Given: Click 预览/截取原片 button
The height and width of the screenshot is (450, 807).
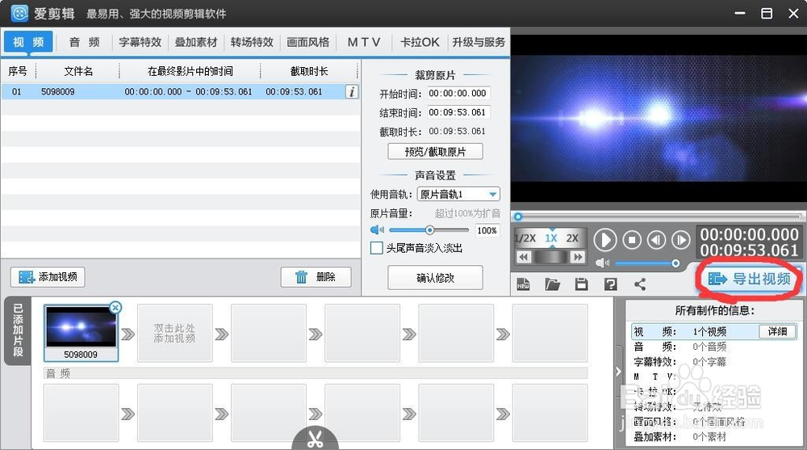Looking at the screenshot, I should [x=435, y=152].
